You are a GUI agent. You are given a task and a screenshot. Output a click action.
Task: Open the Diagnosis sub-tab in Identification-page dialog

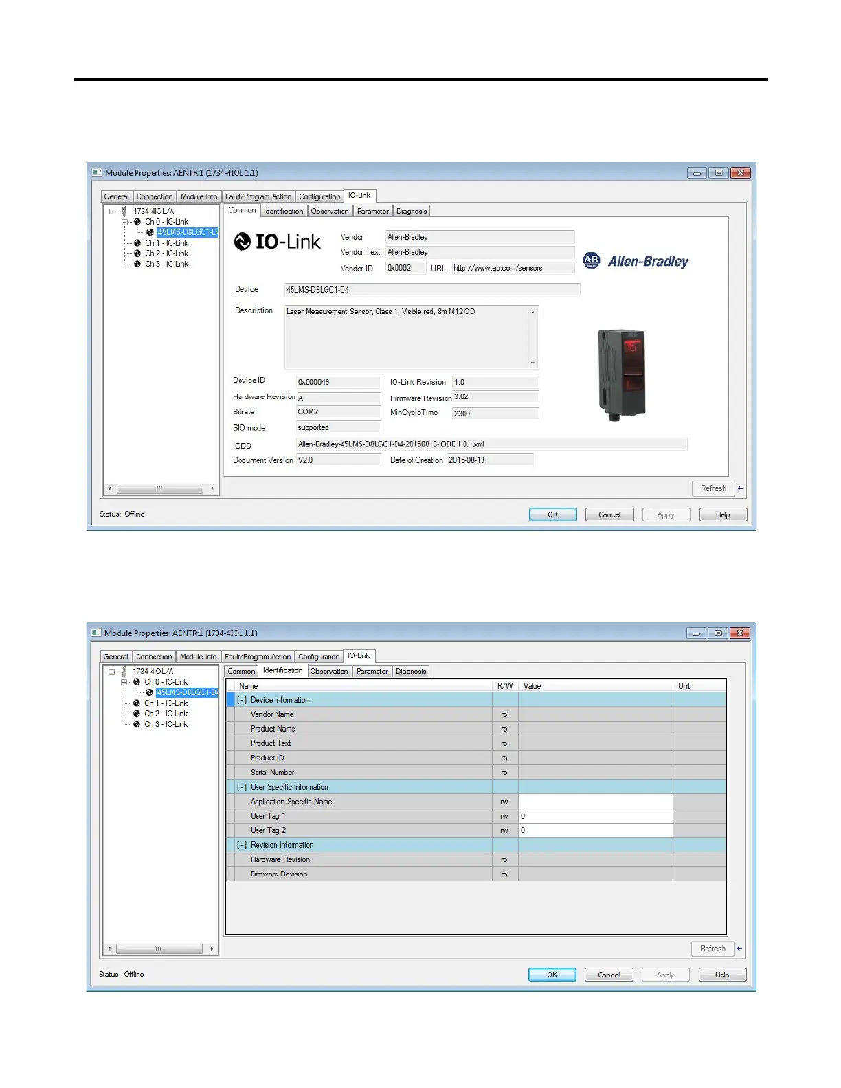coord(411,671)
